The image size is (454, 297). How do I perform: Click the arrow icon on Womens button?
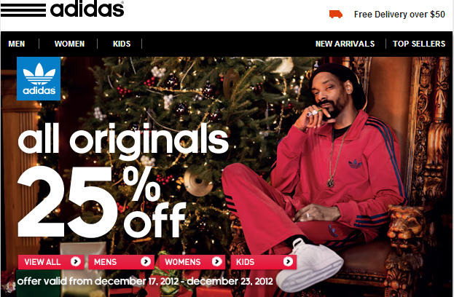click(216, 262)
